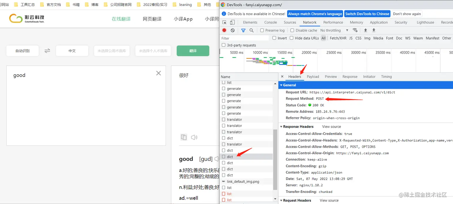Image resolution: width=453 pixels, height=204 pixels.
Task: Open network conditions wifi icon
Action: click(x=355, y=30)
